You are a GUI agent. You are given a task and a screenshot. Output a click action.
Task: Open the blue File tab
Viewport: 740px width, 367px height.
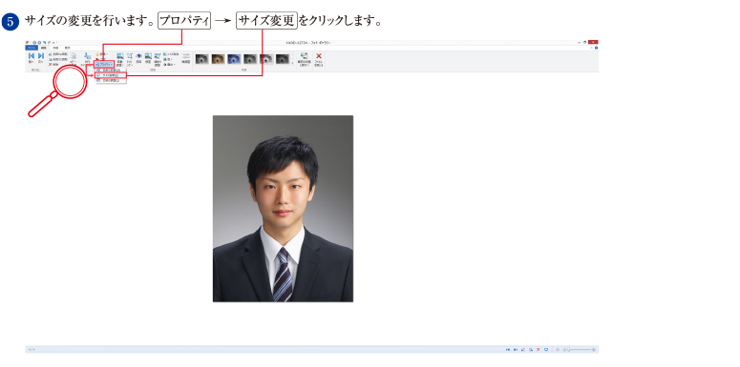pos(32,48)
